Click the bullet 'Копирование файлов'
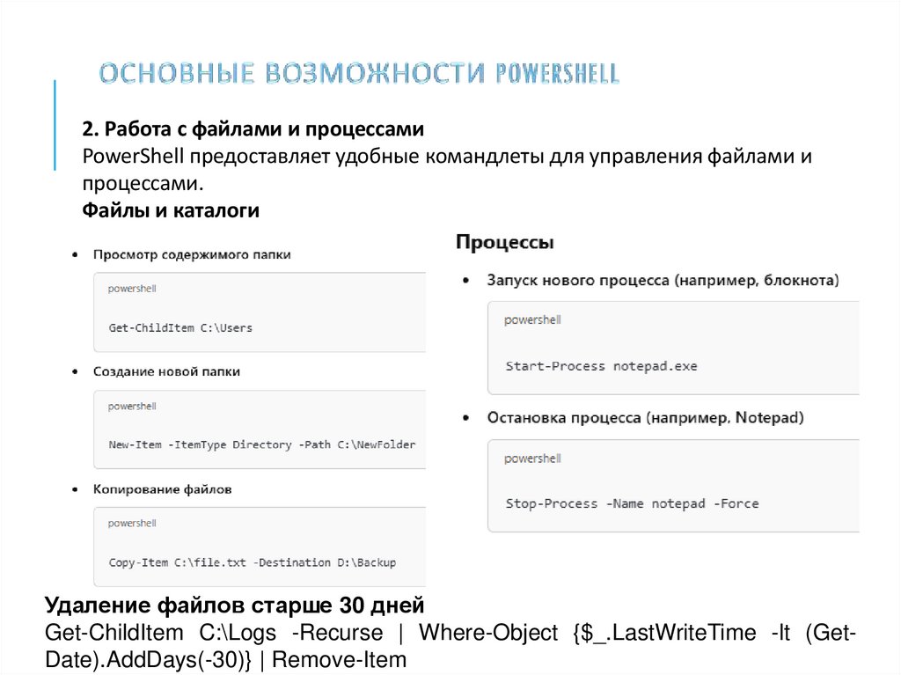 (163, 489)
